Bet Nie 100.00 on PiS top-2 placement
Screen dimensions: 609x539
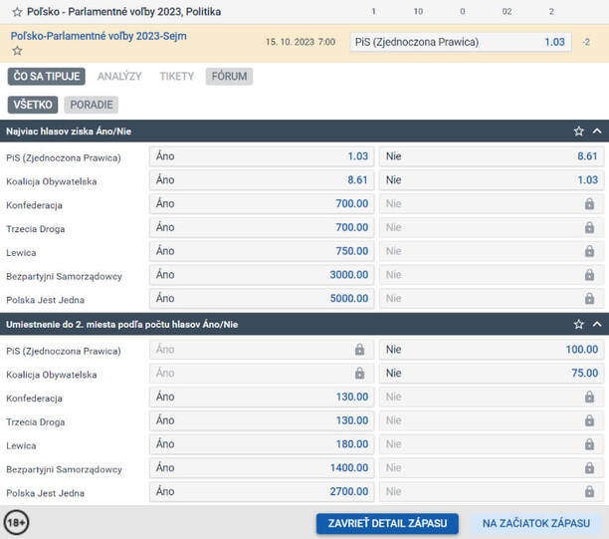tap(492, 350)
